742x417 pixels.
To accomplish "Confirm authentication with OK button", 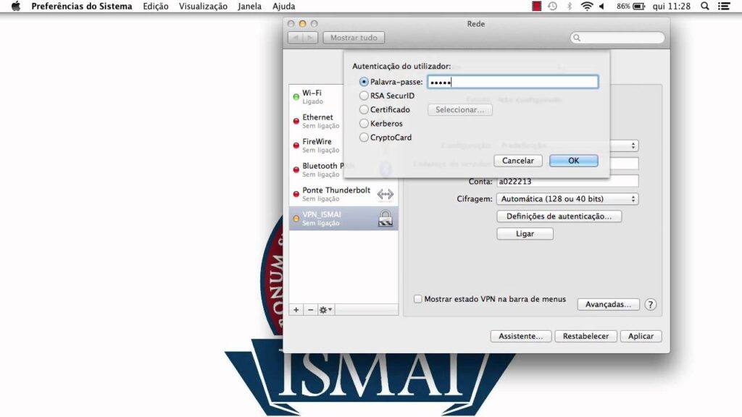I will 574,161.
